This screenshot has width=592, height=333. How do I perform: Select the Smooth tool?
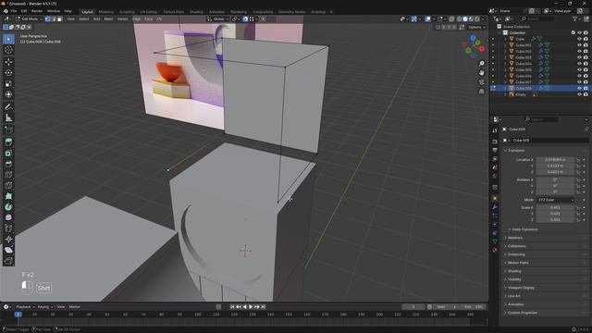(x=8, y=217)
